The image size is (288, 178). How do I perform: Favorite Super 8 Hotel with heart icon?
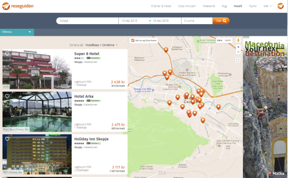(x=7, y=54)
